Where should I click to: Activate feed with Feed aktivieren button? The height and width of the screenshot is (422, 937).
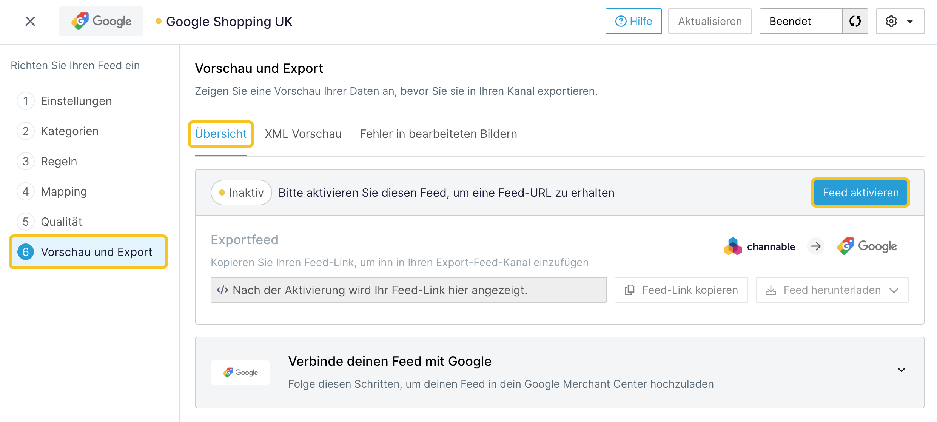tap(860, 193)
